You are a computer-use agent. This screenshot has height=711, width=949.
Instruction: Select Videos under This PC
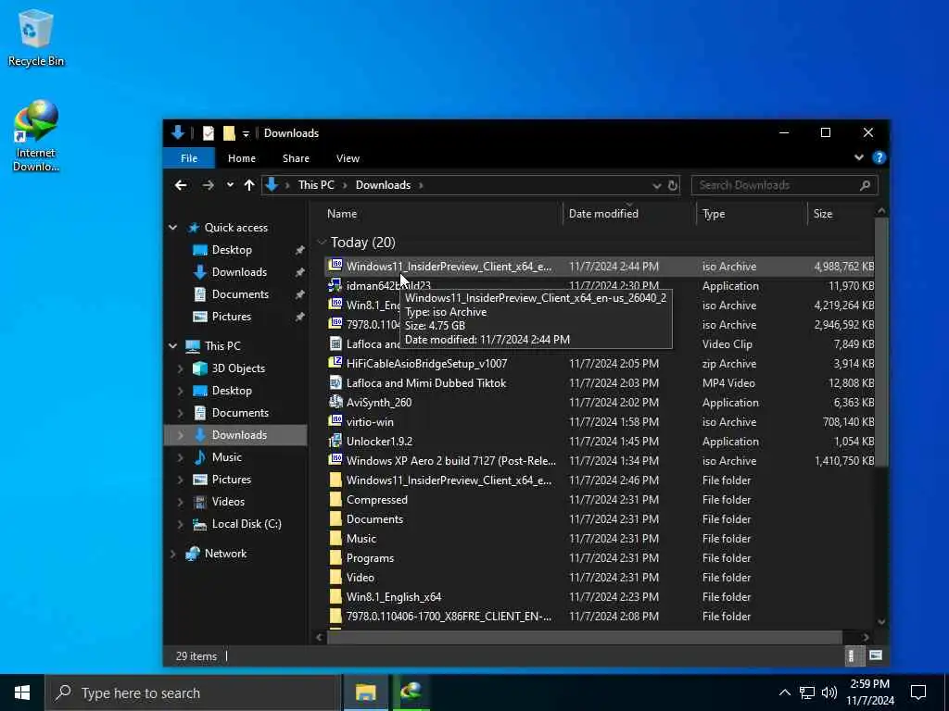[x=228, y=502]
